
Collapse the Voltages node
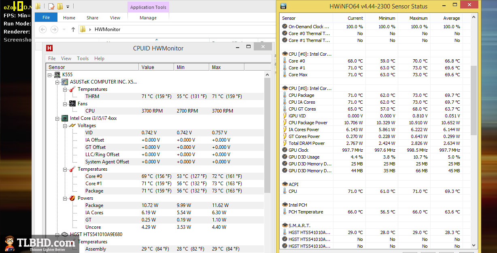pyautogui.click(x=65, y=125)
